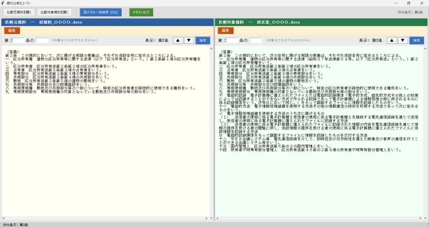Go to next article with left panel down arrow
This screenshot has height=228, width=429.
coord(189,41)
